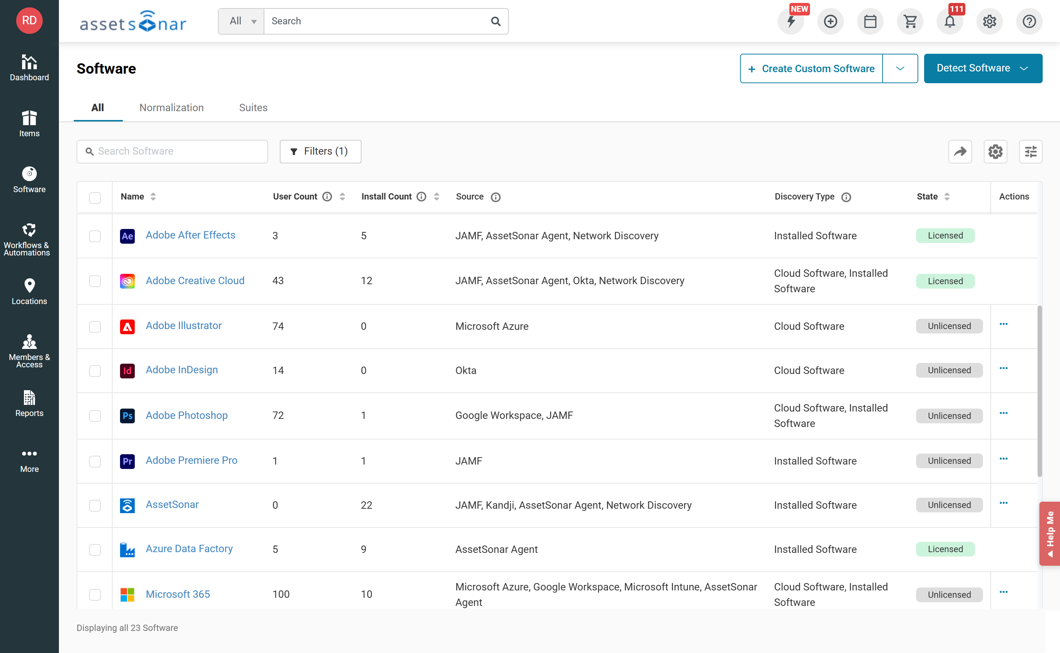Screen dimensions: 1060x653
Task: Open the Filters (1) button
Action: coord(320,152)
